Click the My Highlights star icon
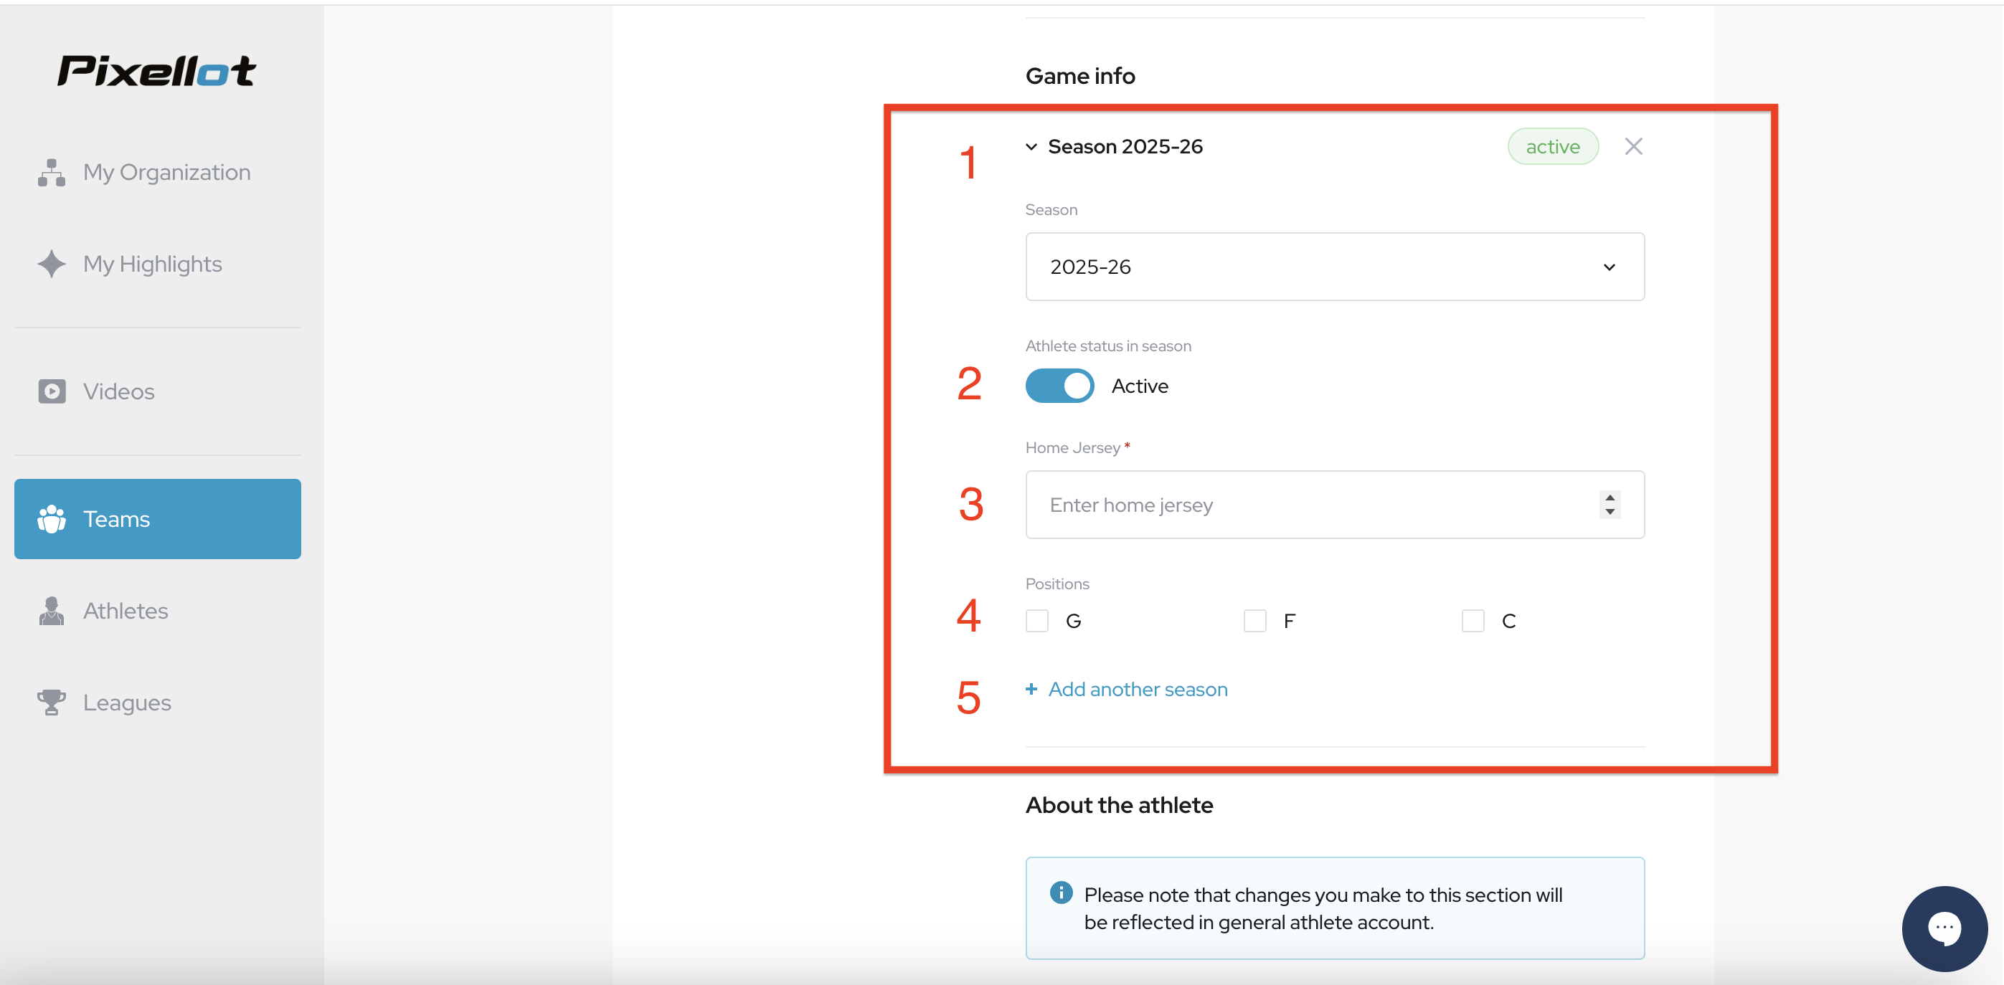This screenshot has width=2004, height=985. [52, 265]
